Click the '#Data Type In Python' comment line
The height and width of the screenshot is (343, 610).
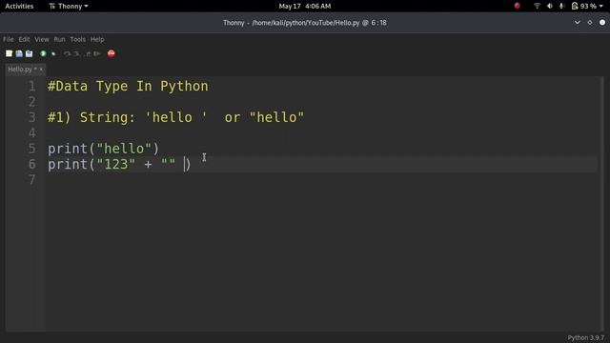coord(128,86)
